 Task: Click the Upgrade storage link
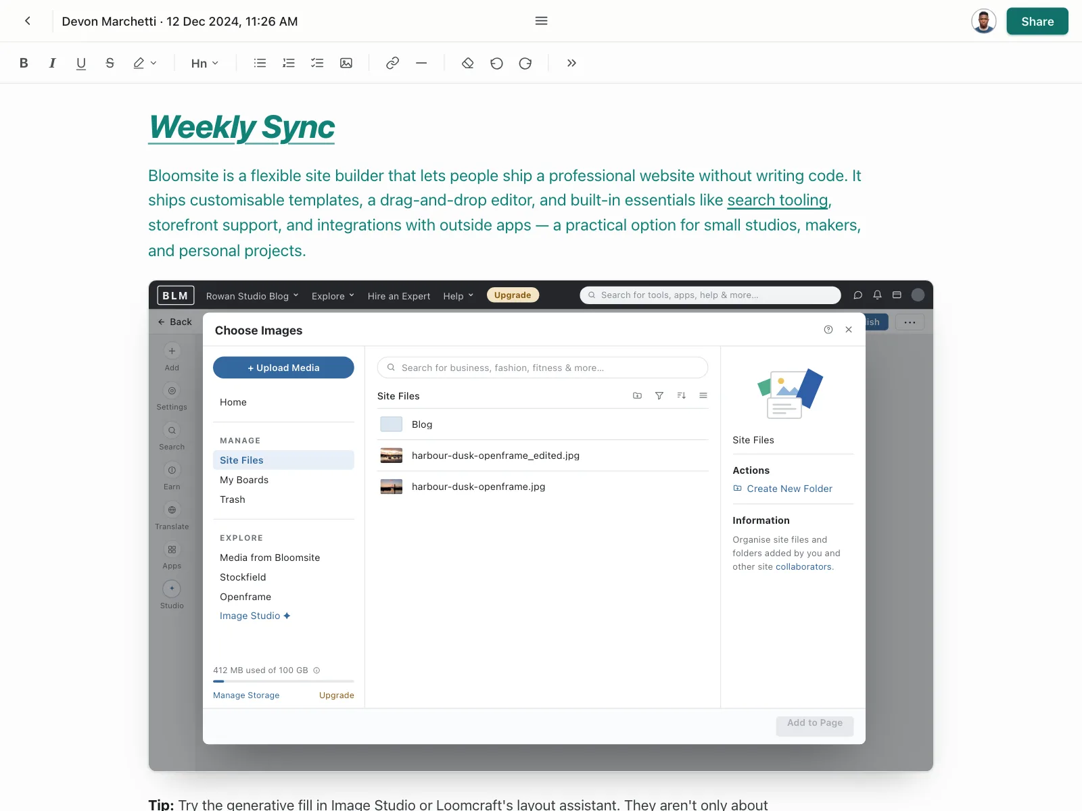pyautogui.click(x=337, y=695)
